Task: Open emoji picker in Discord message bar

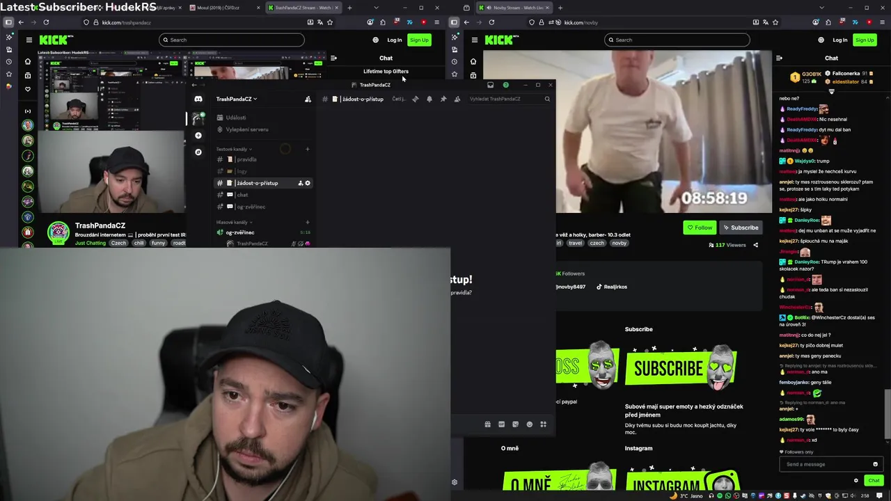Action: click(x=529, y=424)
